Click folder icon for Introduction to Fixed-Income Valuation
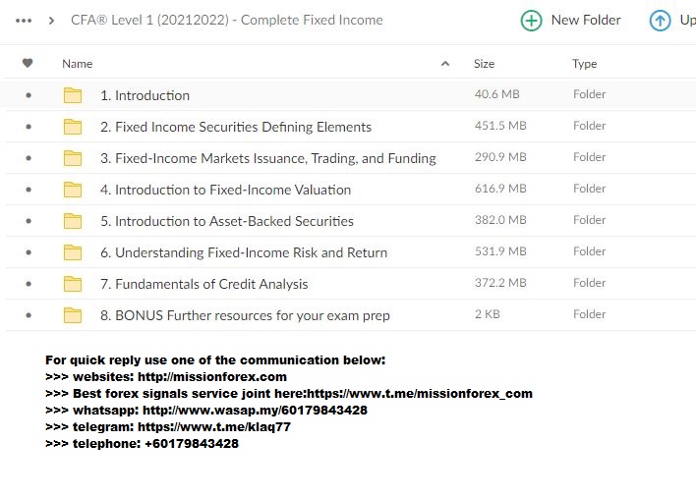The width and height of the screenshot is (696, 497). pyautogui.click(x=73, y=190)
